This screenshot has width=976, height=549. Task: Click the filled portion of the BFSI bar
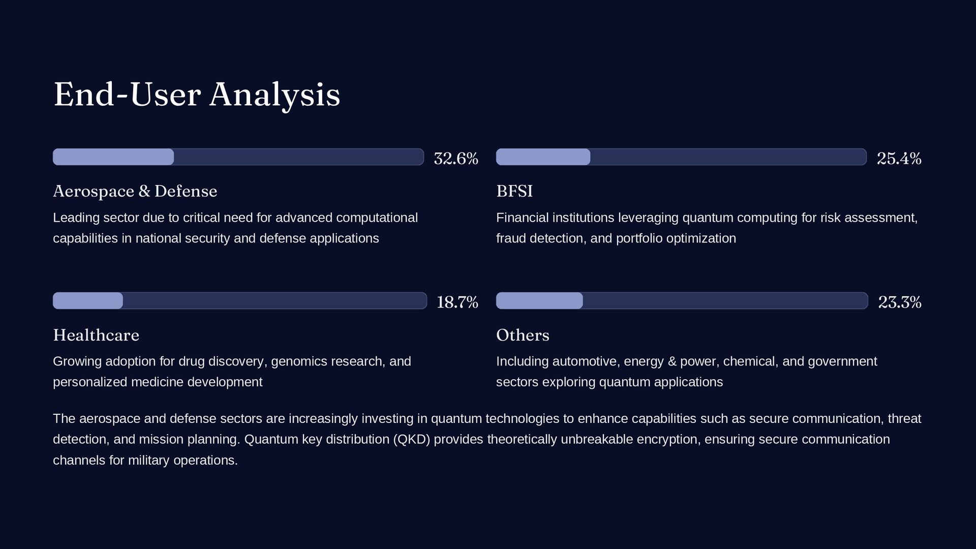(x=543, y=157)
